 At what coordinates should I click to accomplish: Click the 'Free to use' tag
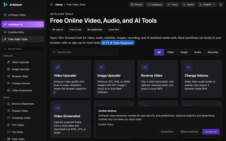pyautogui.click(x=75, y=30)
